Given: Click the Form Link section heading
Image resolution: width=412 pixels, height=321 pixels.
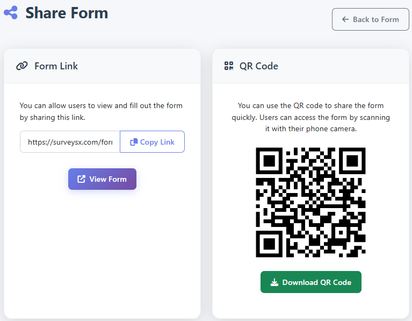Looking at the screenshot, I should pyautogui.click(x=56, y=66).
